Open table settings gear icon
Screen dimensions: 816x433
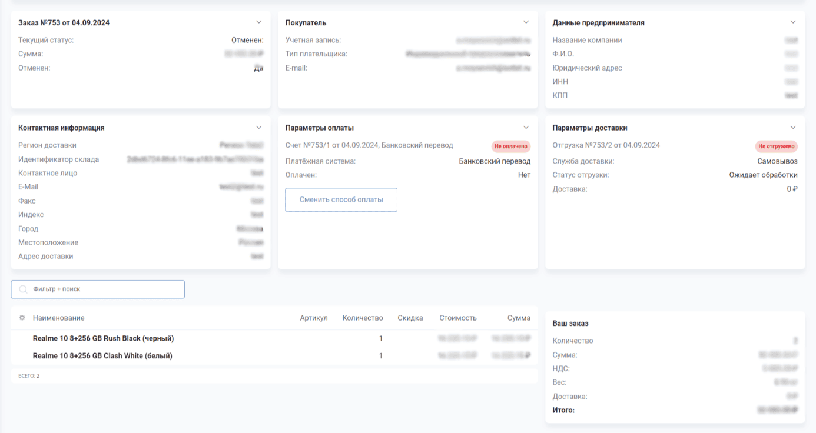coord(22,318)
